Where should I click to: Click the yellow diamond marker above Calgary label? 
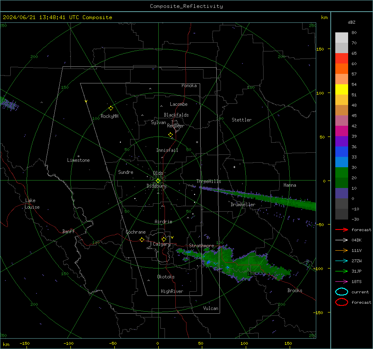pyautogui.click(x=164, y=239)
